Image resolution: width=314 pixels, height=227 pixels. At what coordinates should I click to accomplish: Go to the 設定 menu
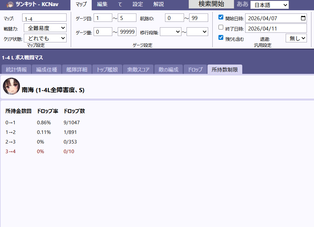(138, 4)
